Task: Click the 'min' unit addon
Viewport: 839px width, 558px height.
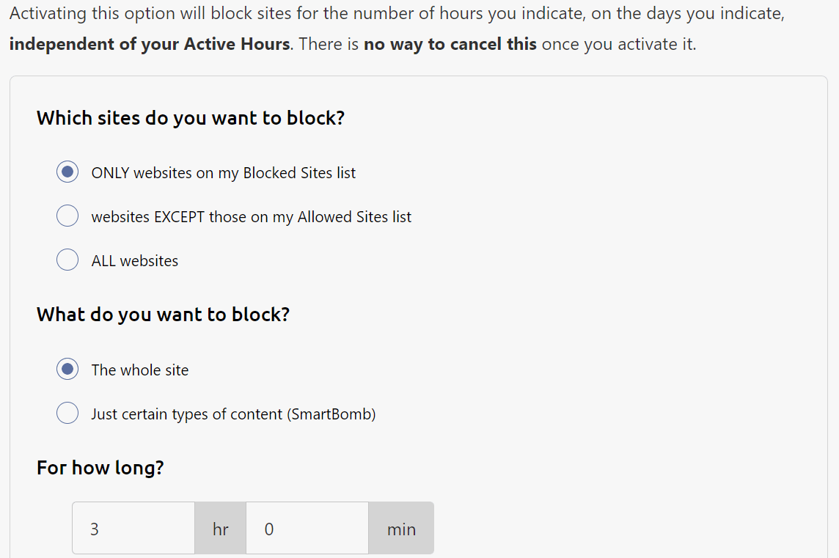Action: click(401, 528)
